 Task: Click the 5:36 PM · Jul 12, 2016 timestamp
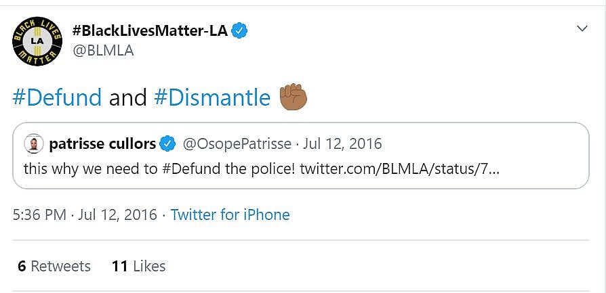coord(85,215)
